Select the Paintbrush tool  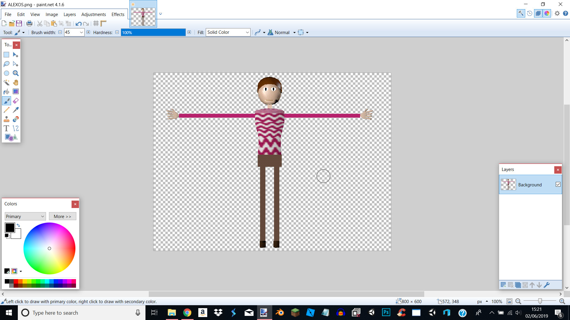[x=7, y=101]
